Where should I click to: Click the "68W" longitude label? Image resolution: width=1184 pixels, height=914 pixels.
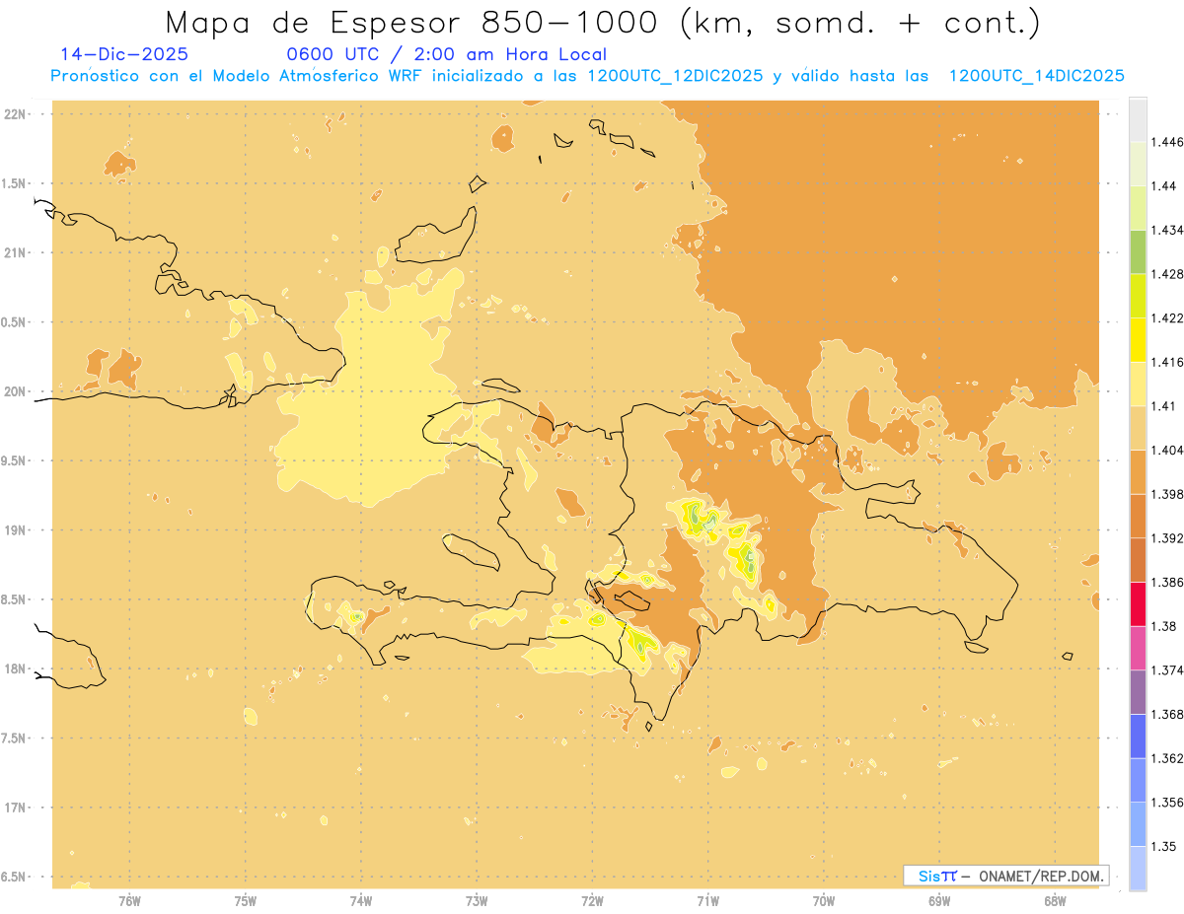pos(1055,900)
